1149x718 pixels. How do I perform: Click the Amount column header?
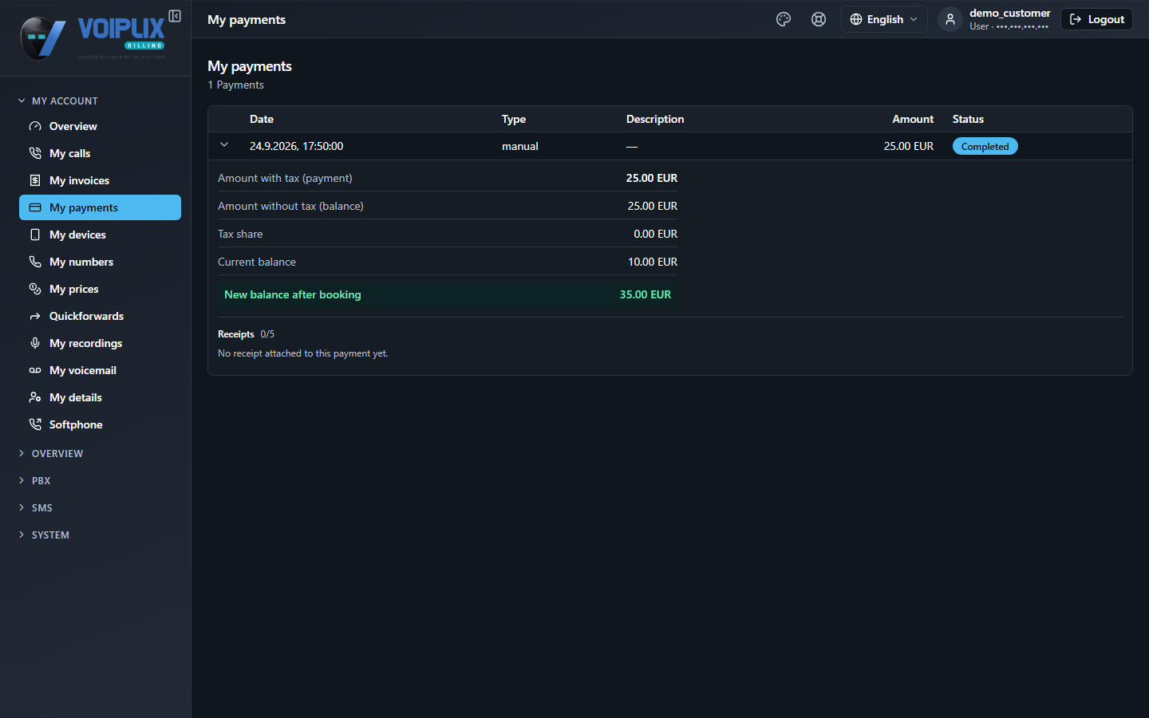[x=913, y=119]
